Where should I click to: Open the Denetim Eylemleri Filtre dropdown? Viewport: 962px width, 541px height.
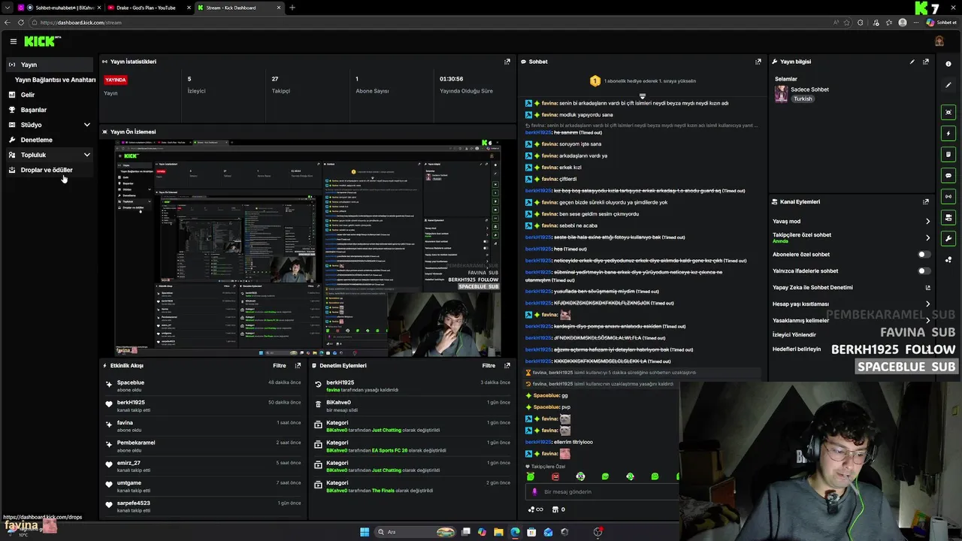tap(489, 365)
